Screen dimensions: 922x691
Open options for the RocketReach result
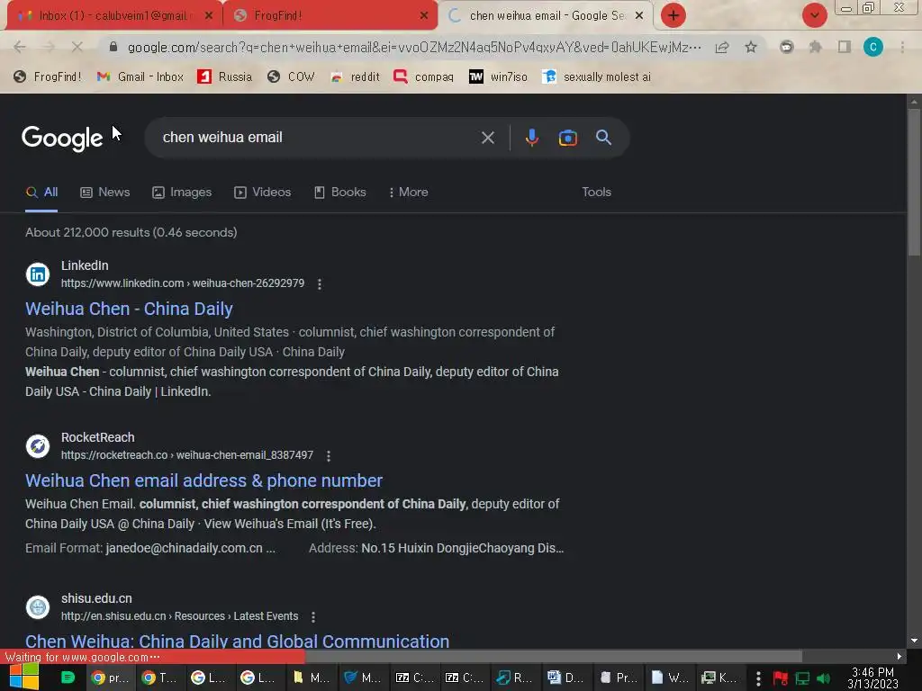click(329, 456)
